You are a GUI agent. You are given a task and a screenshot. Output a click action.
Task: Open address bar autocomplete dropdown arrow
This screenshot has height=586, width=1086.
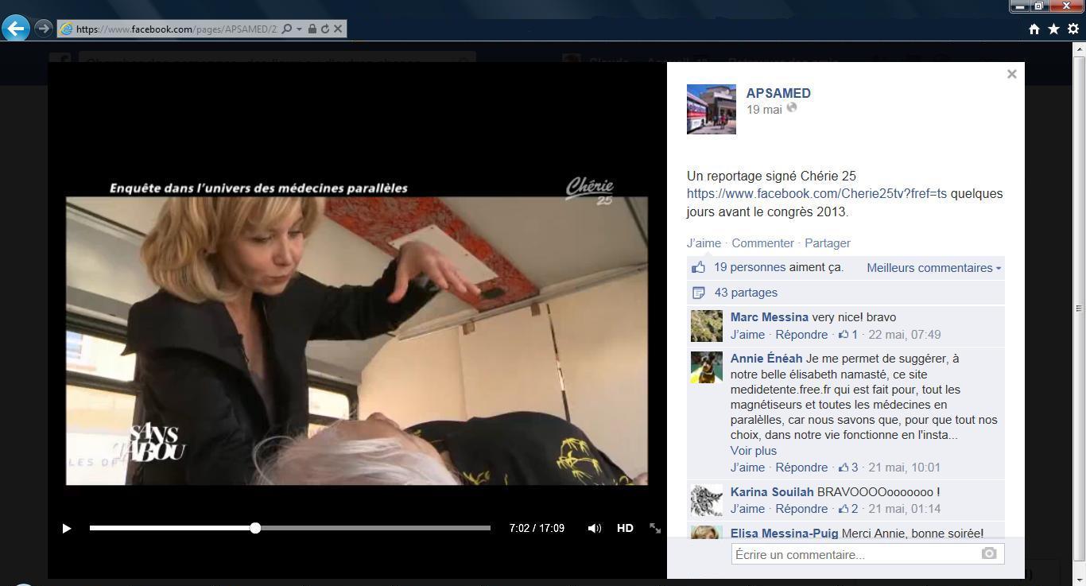(299, 29)
